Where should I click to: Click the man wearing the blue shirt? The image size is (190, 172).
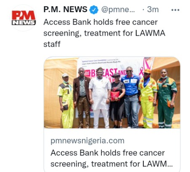pos(131,97)
